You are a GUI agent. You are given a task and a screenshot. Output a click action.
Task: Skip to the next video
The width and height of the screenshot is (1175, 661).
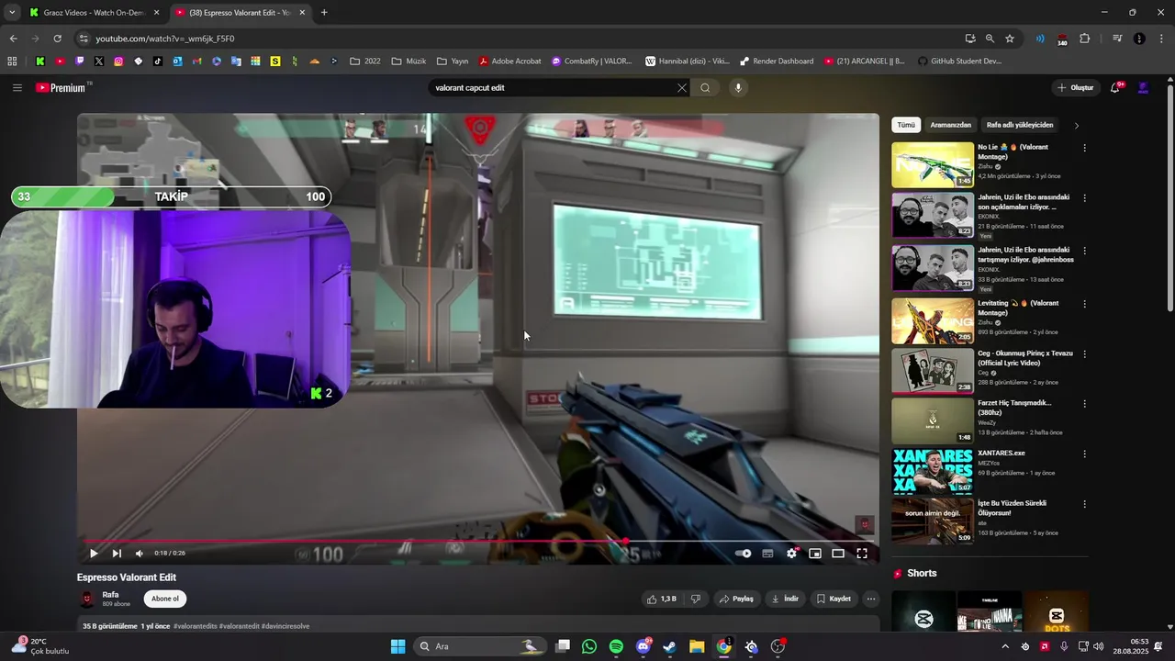click(x=117, y=554)
